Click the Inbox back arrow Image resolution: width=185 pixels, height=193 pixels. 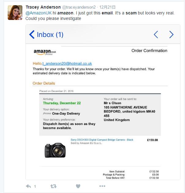tap(32, 34)
